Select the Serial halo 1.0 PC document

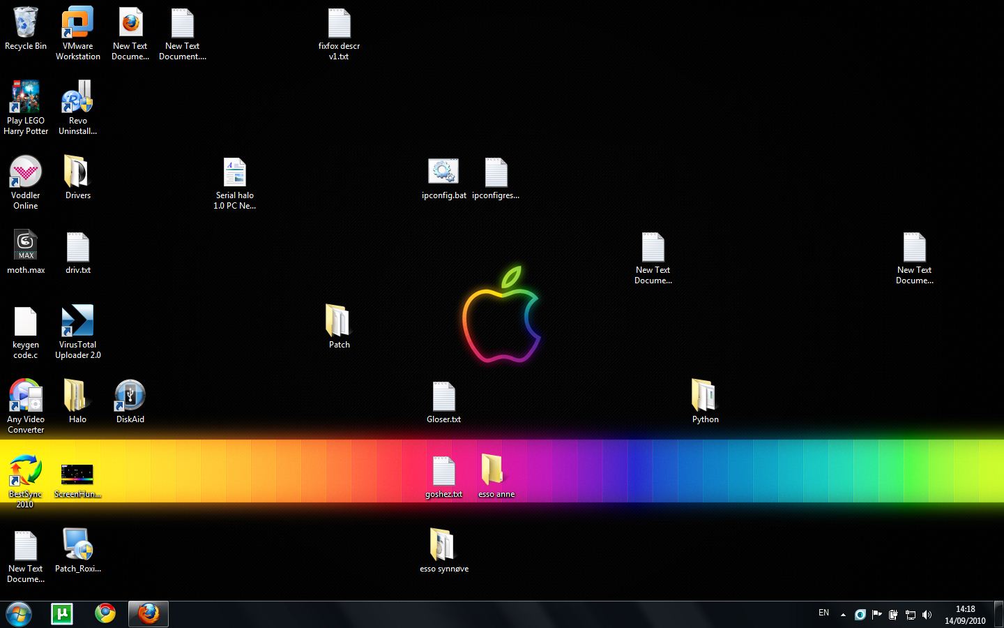235,183
